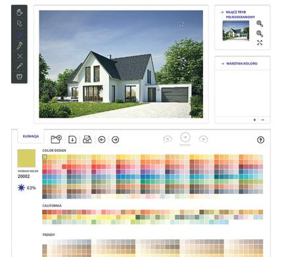Click the X delete tool
The width and height of the screenshot is (282, 257).
(x=20, y=56)
